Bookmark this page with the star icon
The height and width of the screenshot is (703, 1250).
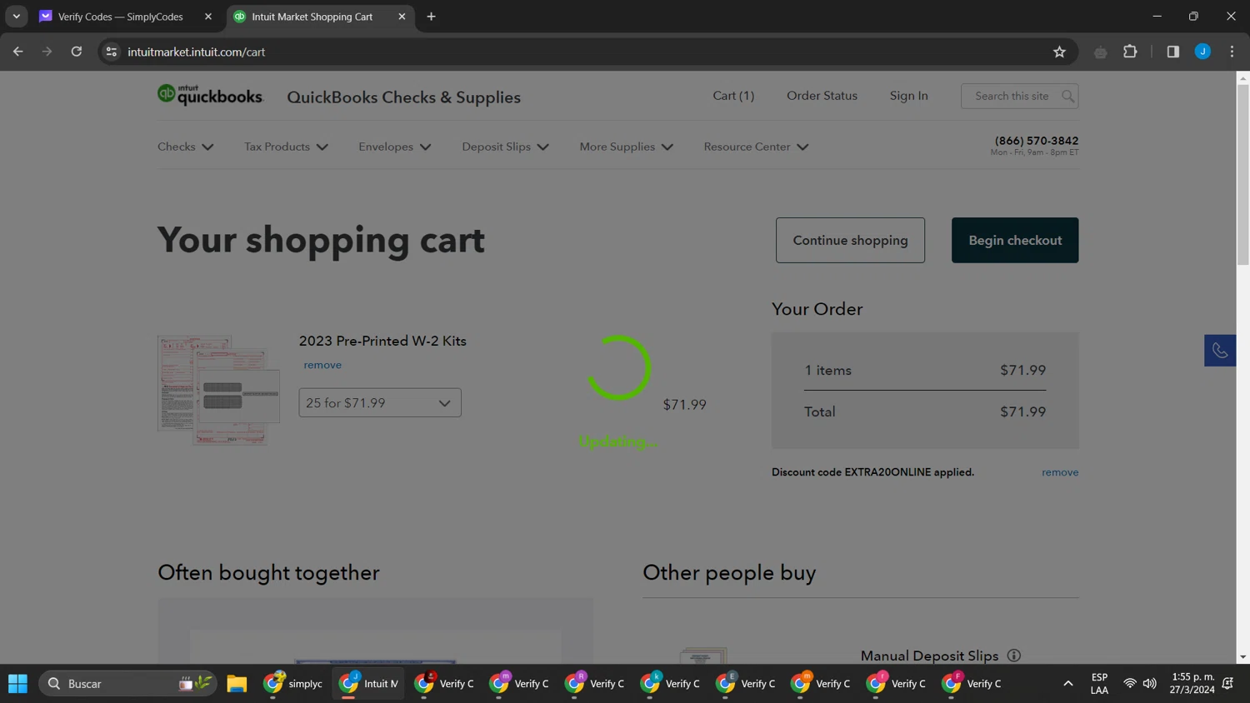[1059, 52]
